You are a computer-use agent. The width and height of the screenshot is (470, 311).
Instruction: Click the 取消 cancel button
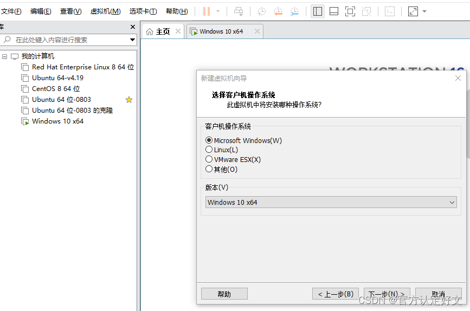438,294
